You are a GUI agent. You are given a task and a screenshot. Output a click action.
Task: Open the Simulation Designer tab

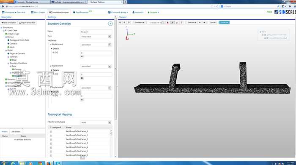tap(59, 12)
